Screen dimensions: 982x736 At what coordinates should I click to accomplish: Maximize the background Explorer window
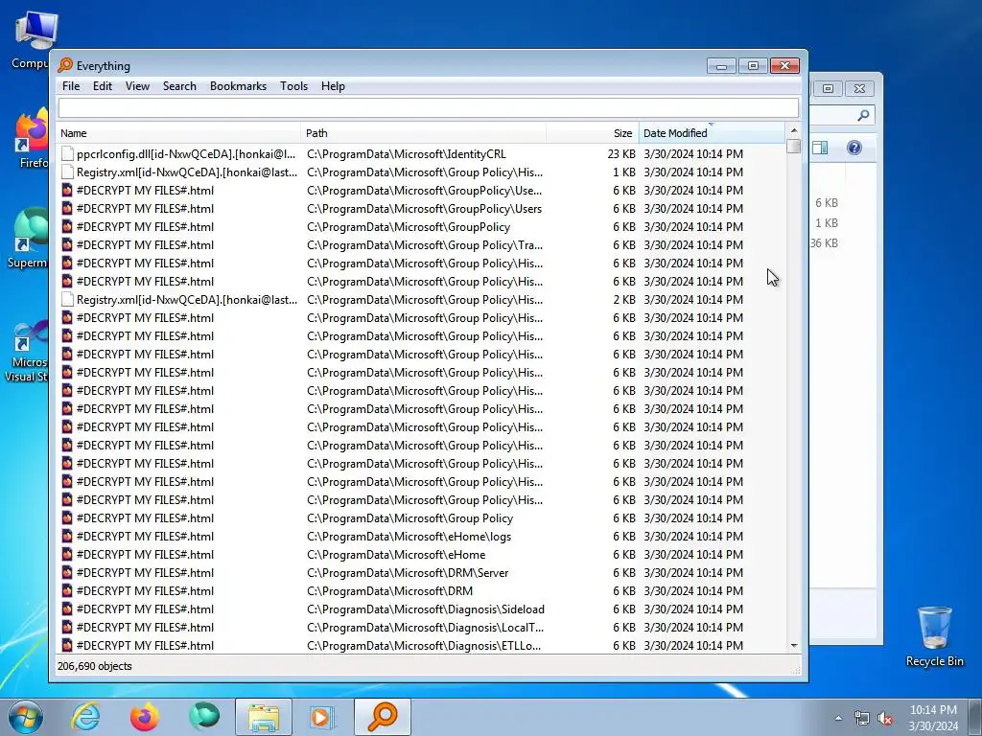point(828,88)
